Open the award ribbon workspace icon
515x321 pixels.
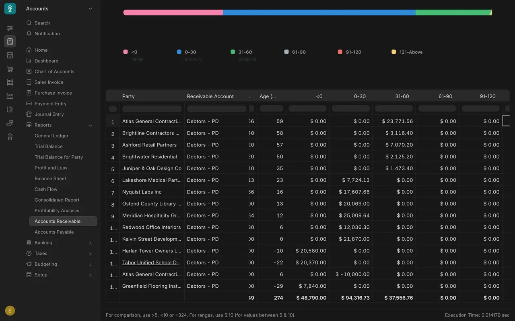tap(10, 136)
